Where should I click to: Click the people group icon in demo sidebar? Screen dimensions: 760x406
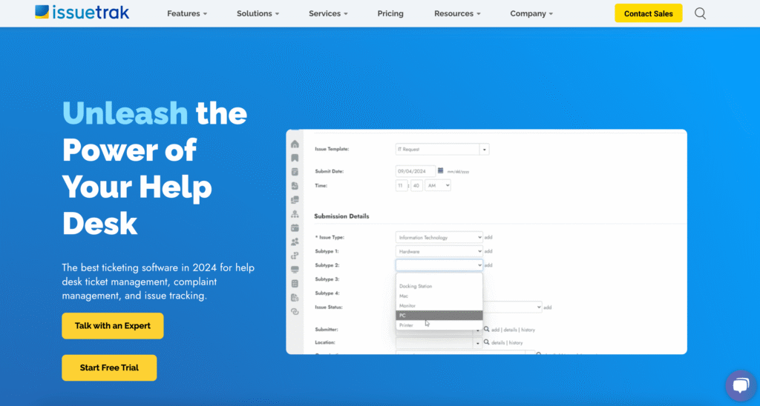(295, 242)
